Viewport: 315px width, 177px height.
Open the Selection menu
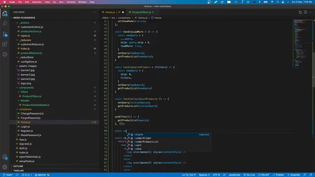[37, 2]
